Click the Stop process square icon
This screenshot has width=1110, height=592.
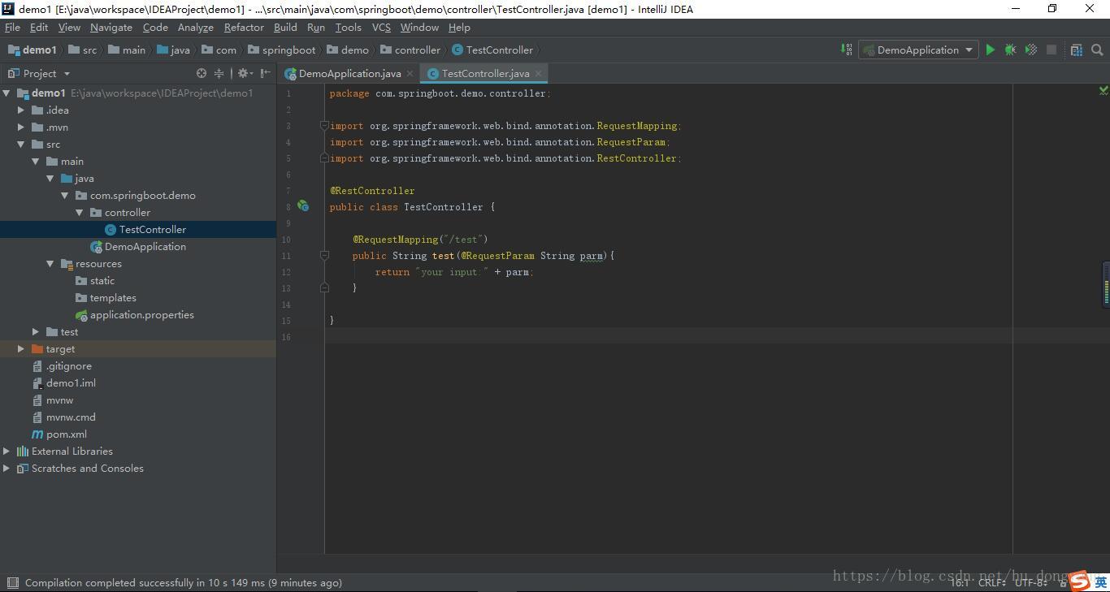click(x=1051, y=50)
